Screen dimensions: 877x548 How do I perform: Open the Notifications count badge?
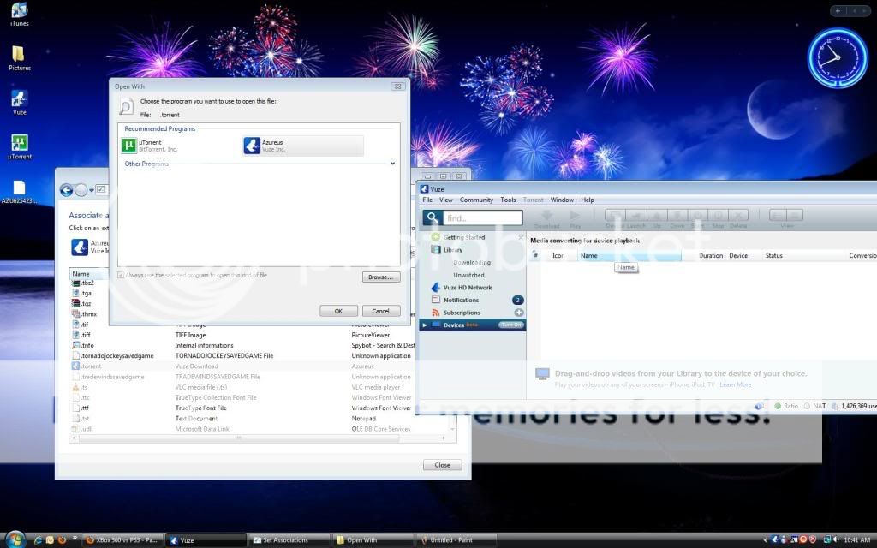pyautogui.click(x=517, y=300)
